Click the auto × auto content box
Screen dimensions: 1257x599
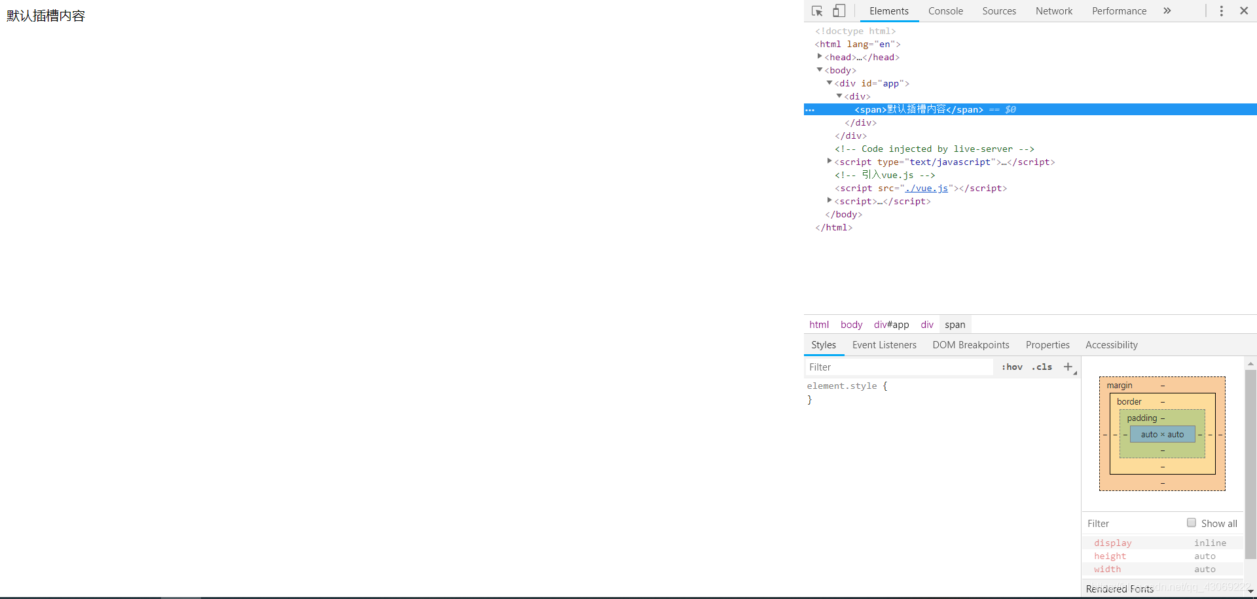[x=1162, y=435]
